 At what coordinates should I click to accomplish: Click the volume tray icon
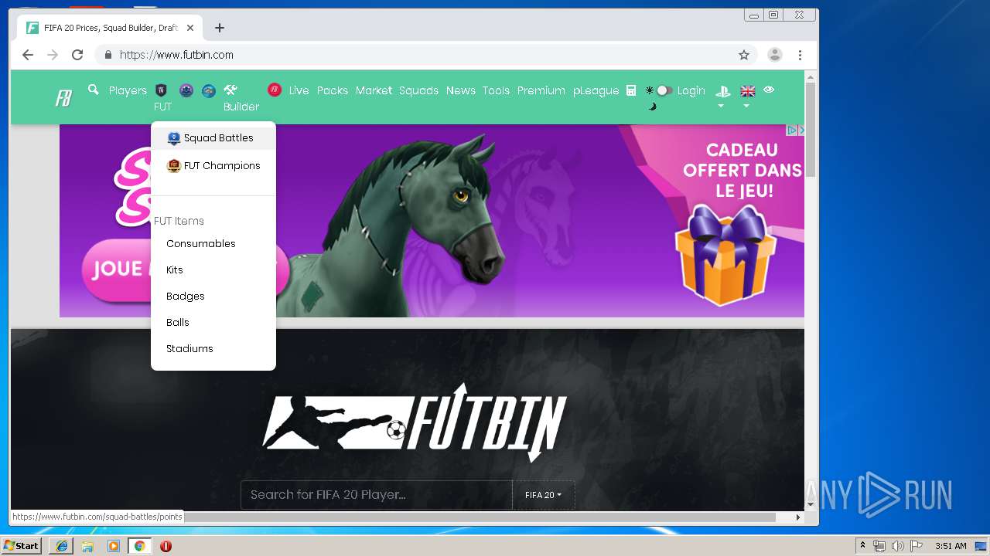[897, 546]
